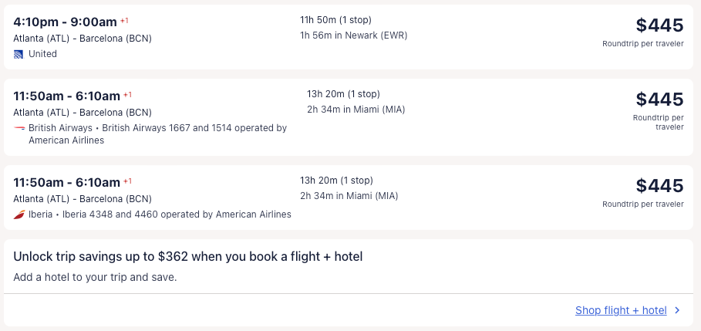Click the $445 price on the United flight

(x=659, y=25)
